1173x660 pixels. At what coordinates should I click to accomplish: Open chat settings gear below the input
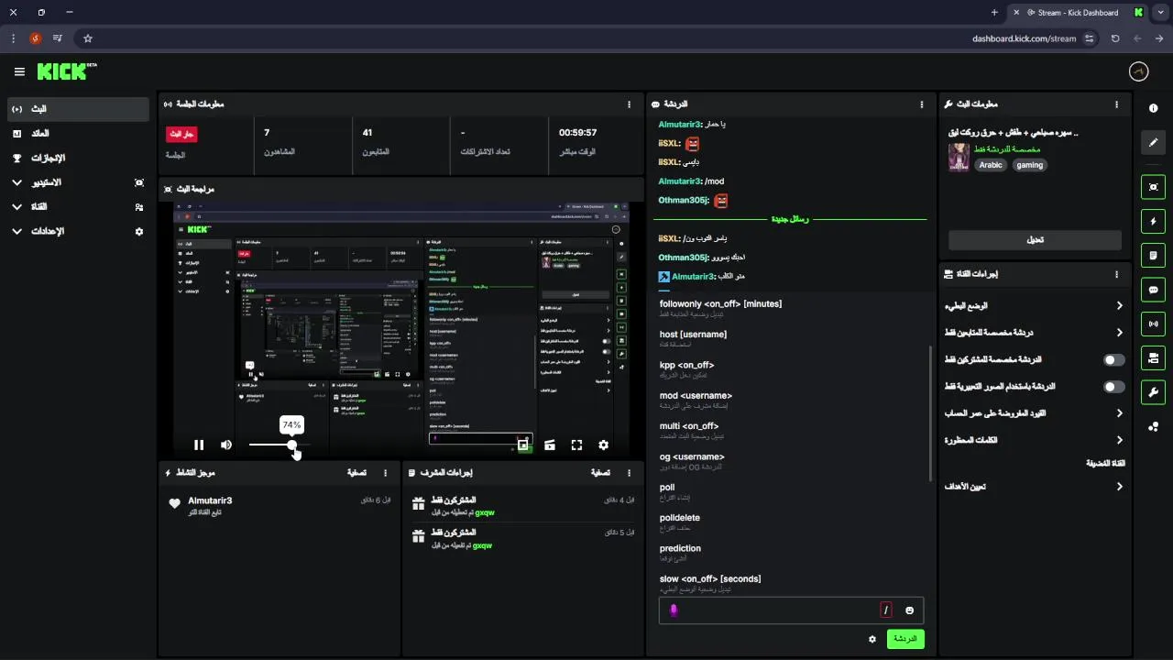tap(872, 639)
